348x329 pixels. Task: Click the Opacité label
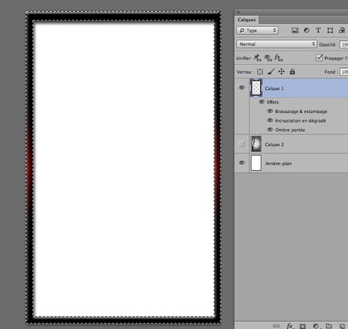point(327,44)
